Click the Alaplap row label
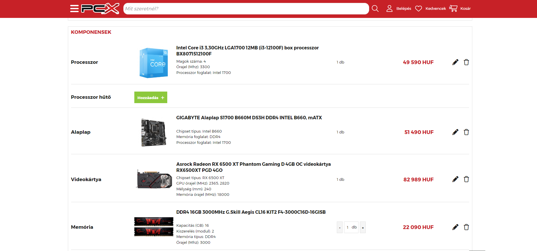Viewport: 537px width, 251px height. point(81,132)
